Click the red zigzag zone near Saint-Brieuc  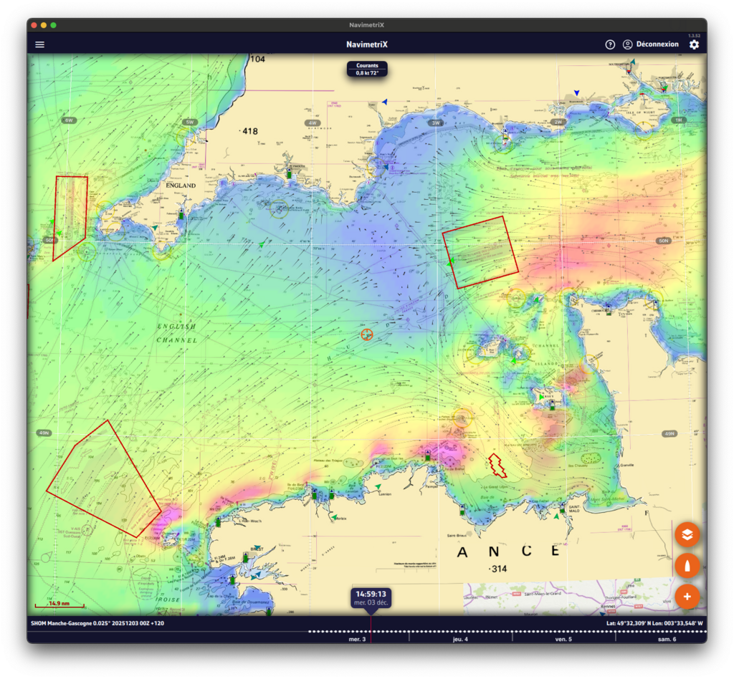pyautogui.click(x=495, y=465)
